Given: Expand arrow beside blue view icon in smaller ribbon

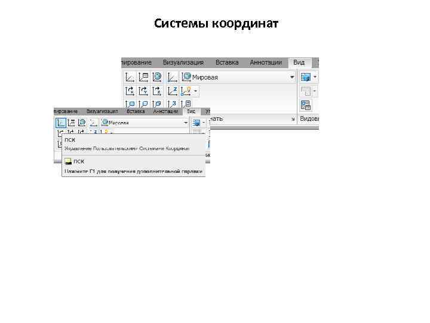Looking at the screenshot, I should [x=204, y=123].
